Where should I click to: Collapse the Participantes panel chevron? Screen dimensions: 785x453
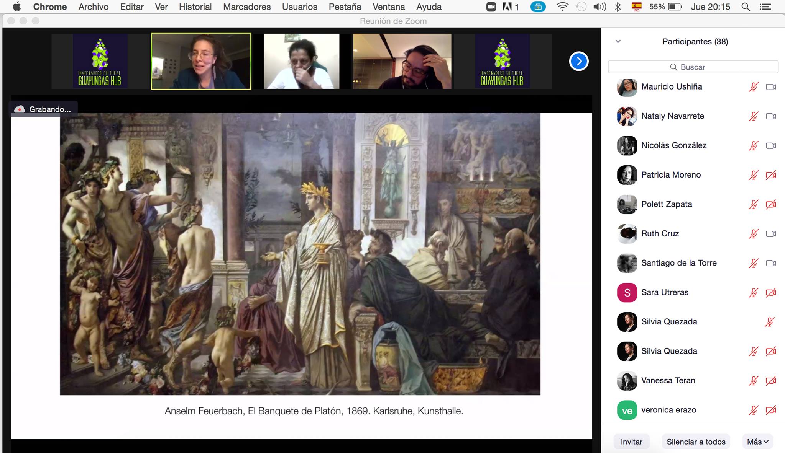coord(618,41)
